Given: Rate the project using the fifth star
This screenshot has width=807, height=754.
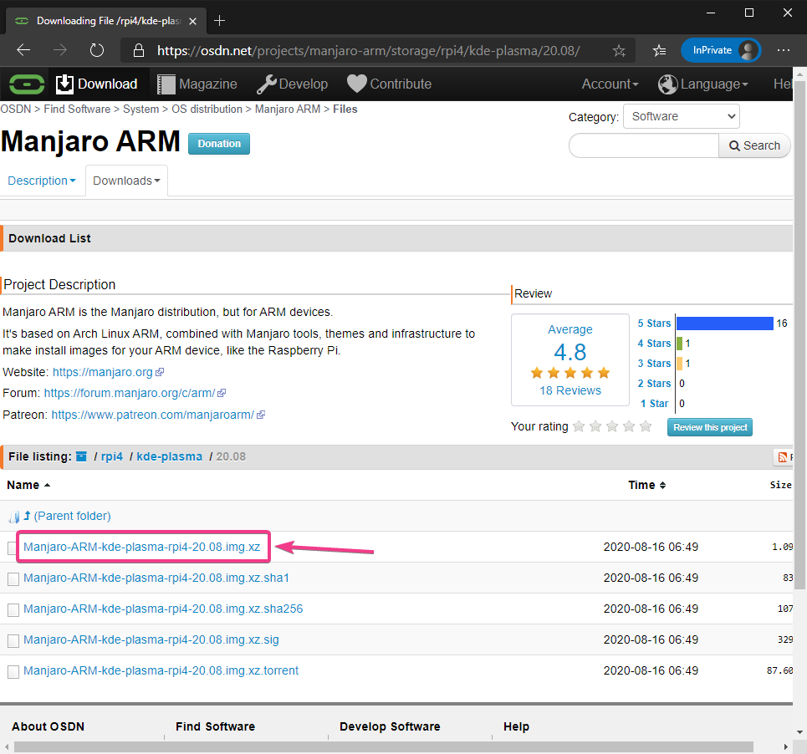Looking at the screenshot, I should click(646, 426).
